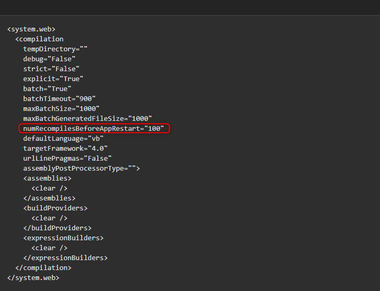380x291 pixels.
Task: Click the closing compilation tag
Action: (x=43, y=268)
